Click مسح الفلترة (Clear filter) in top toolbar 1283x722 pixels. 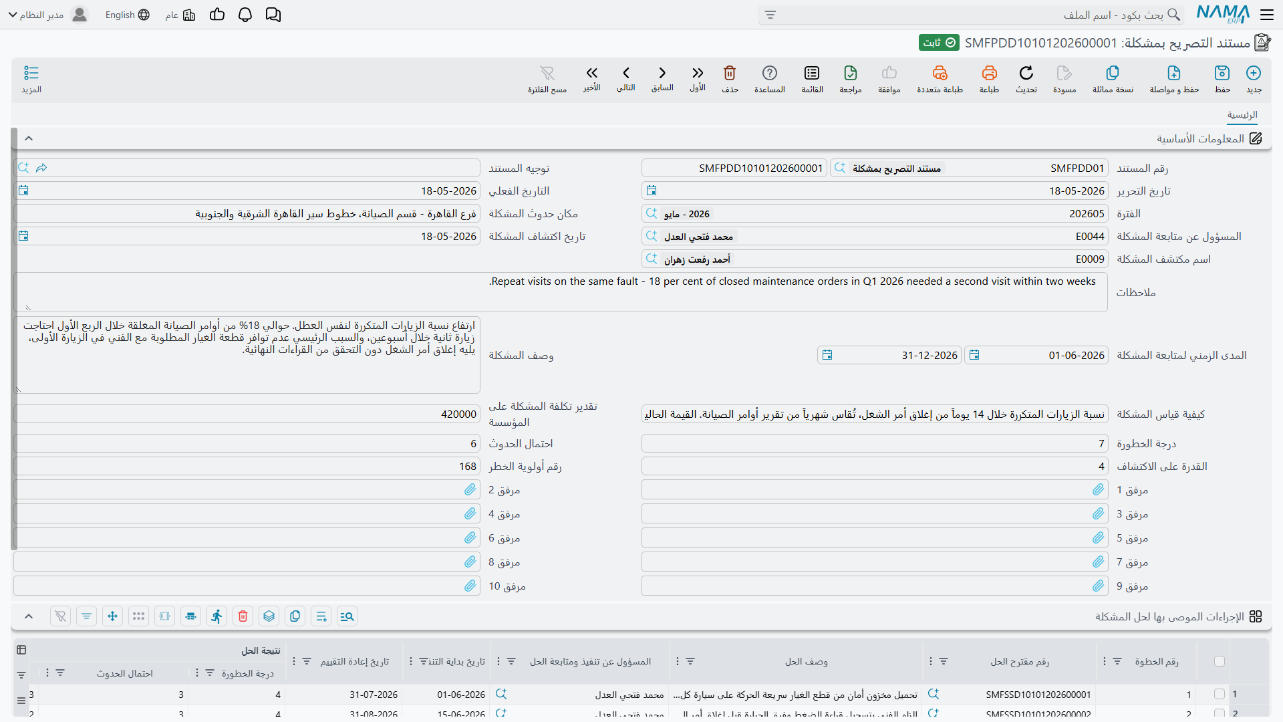pyautogui.click(x=547, y=73)
